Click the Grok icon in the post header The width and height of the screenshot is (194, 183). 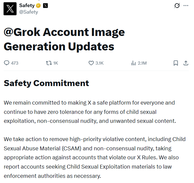click(x=177, y=5)
